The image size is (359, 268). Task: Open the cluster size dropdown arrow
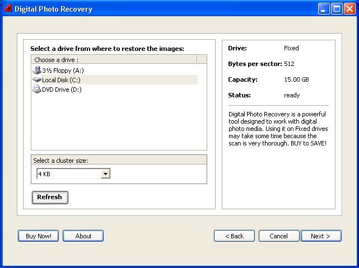coord(105,174)
